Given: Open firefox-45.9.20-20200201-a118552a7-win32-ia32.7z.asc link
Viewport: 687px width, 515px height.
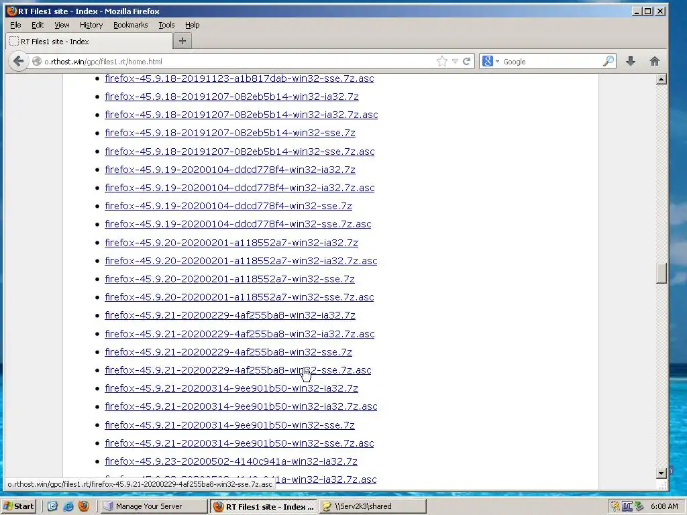Looking at the screenshot, I should click(x=241, y=261).
